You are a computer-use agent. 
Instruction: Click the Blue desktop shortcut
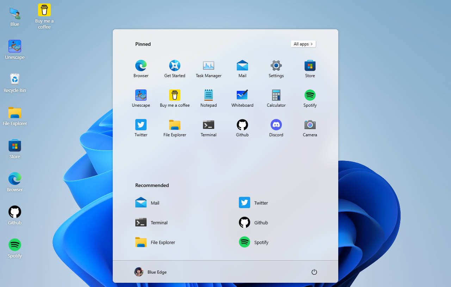click(15, 17)
